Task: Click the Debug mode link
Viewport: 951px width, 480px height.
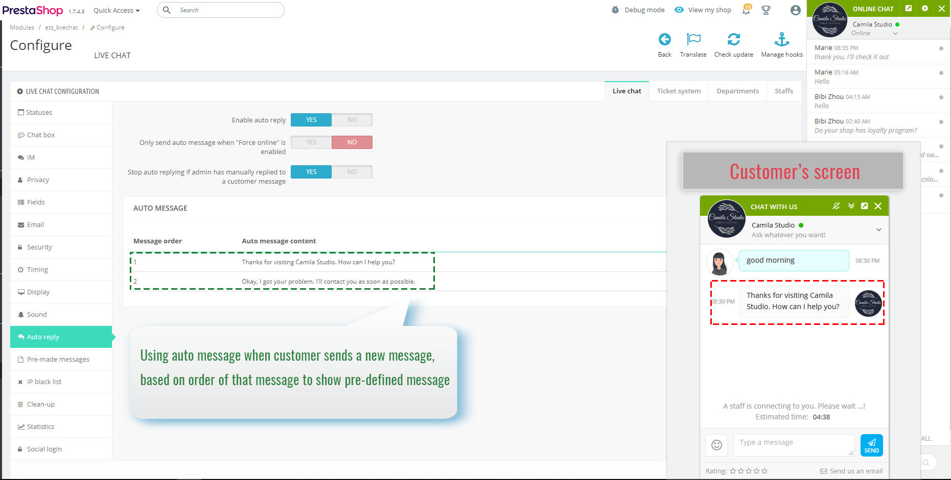Action: 644,10
